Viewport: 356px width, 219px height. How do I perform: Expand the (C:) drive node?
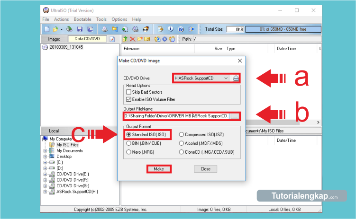(x=45, y=162)
